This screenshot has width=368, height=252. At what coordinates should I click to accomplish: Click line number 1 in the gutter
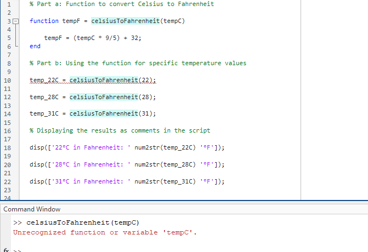9,4
